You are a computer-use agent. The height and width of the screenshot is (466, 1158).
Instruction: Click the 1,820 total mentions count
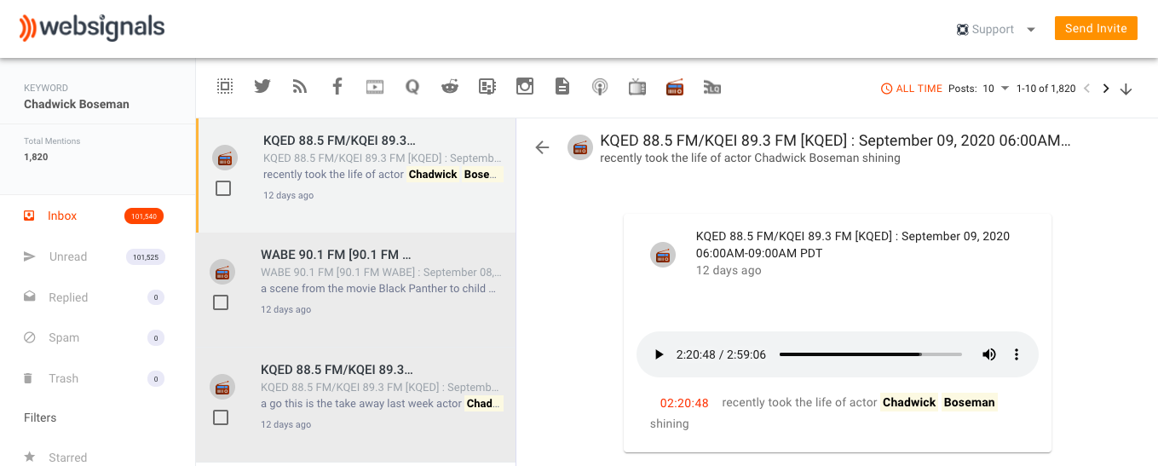[x=36, y=158]
